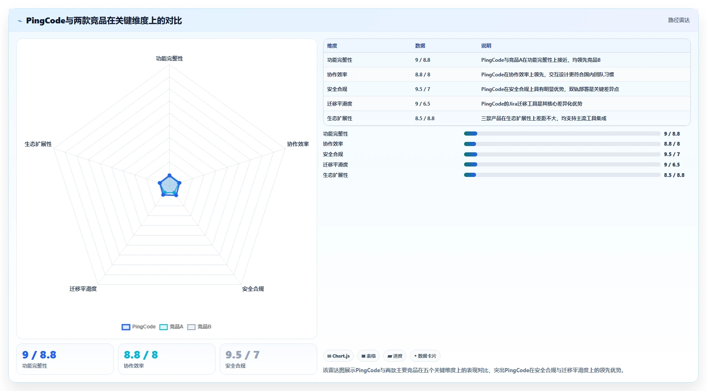Select the 说明 column header

pos(486,46)
